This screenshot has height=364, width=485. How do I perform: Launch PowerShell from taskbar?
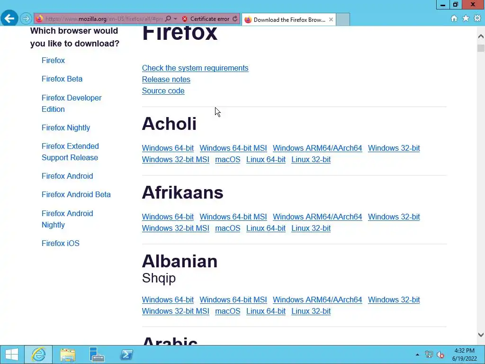[126, 355]
